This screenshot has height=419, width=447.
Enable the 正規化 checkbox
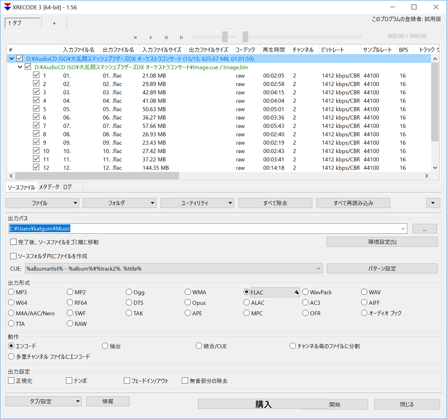coord(12,381)
